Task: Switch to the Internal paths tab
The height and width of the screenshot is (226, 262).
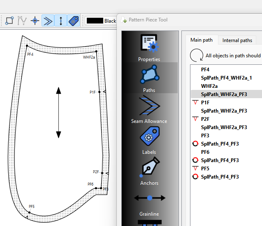Action: click(x=237, y=40)
